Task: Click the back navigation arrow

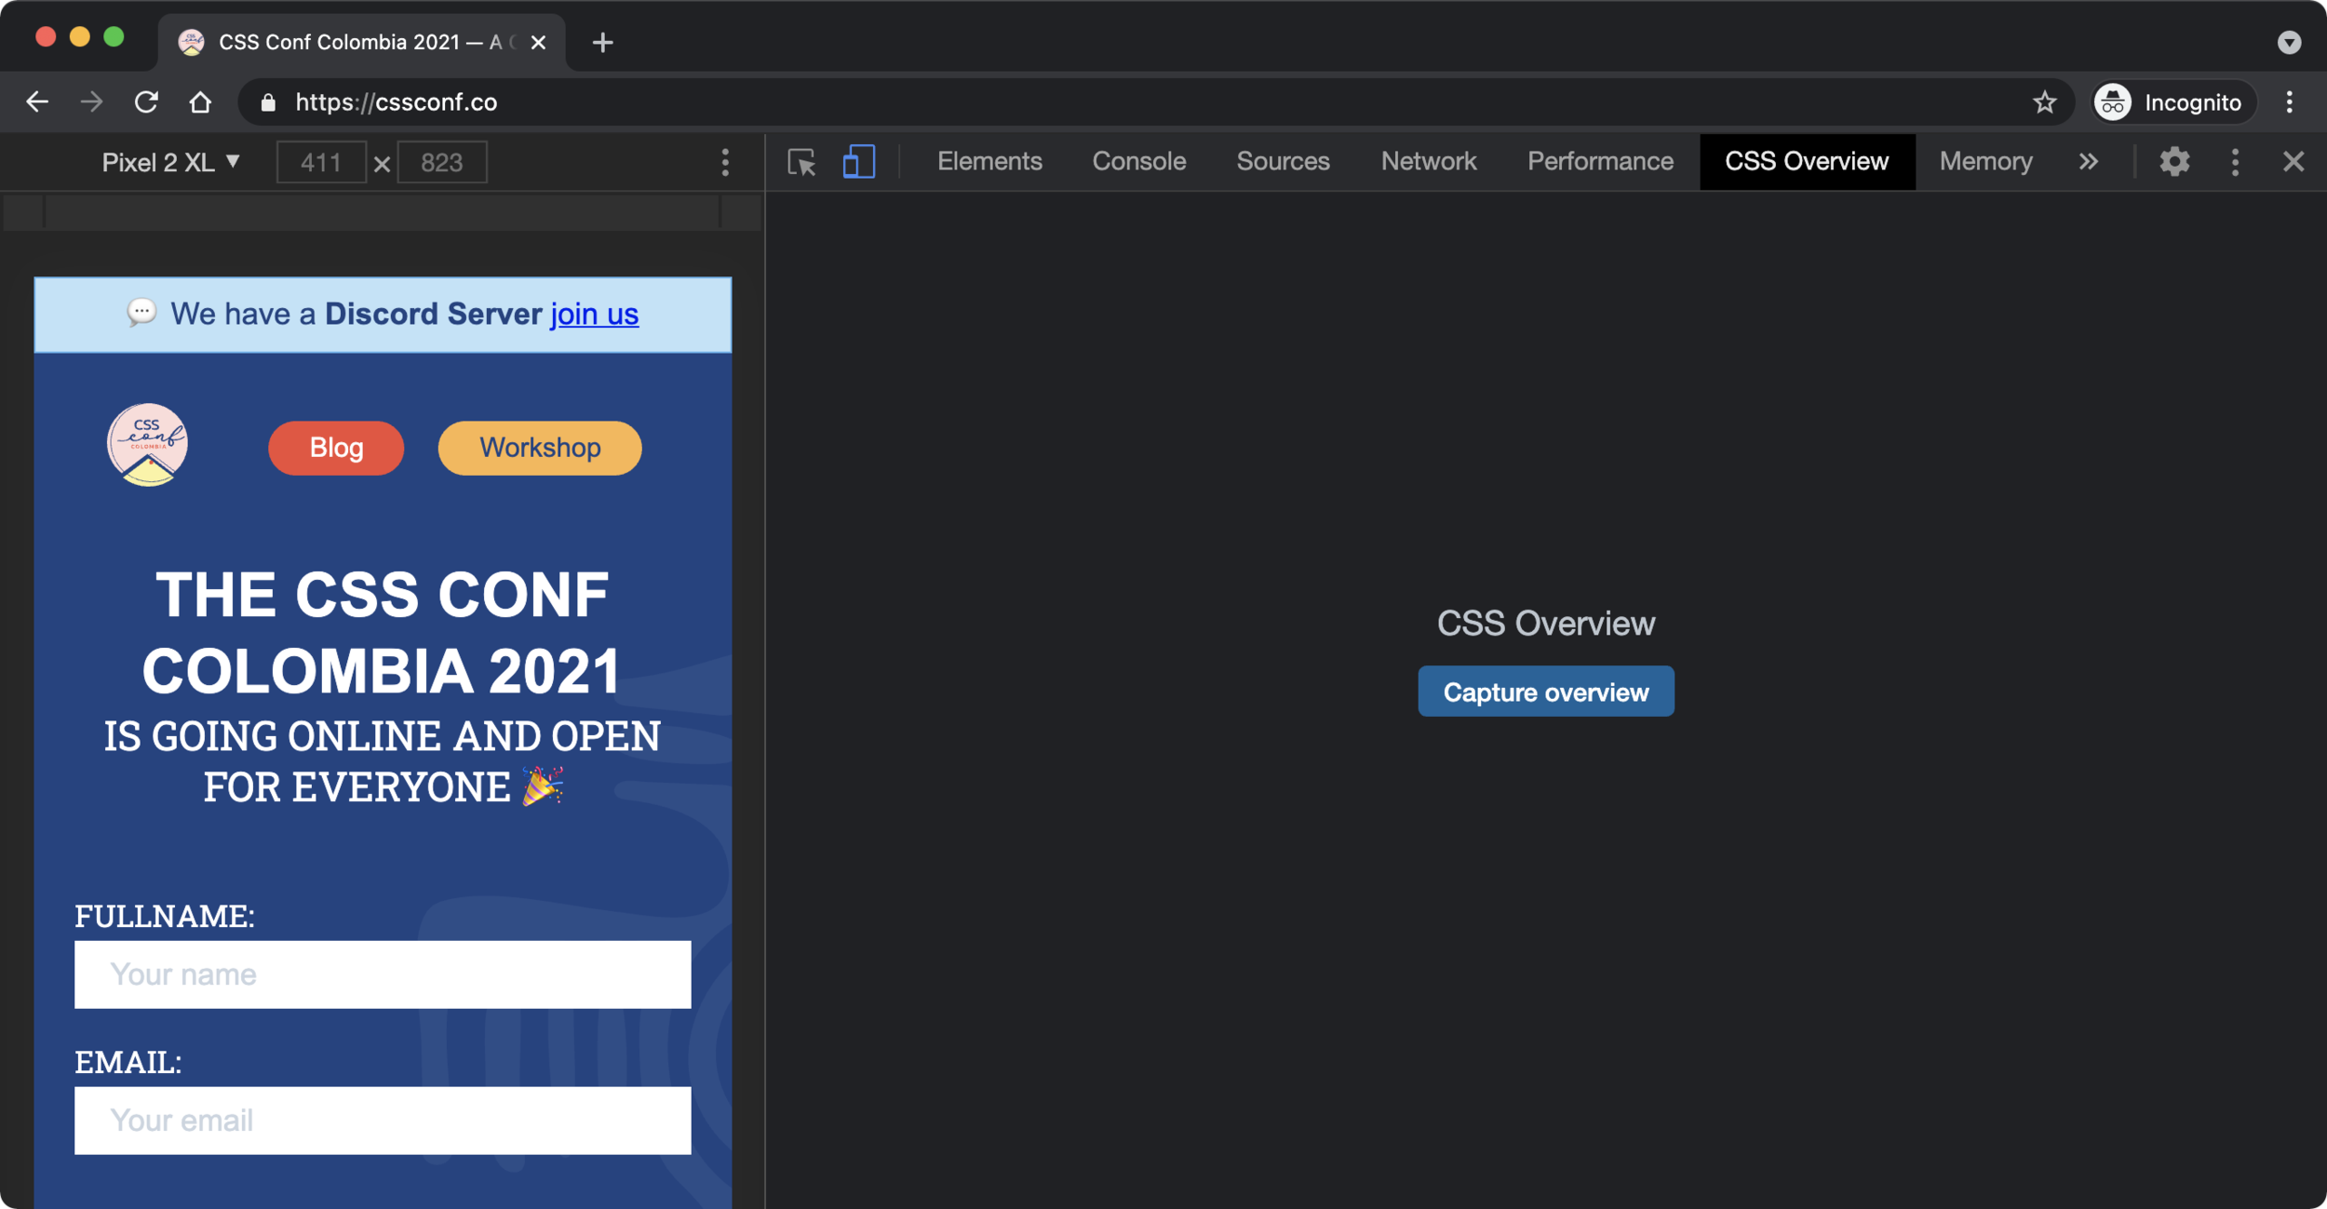Action: [37, 102]
